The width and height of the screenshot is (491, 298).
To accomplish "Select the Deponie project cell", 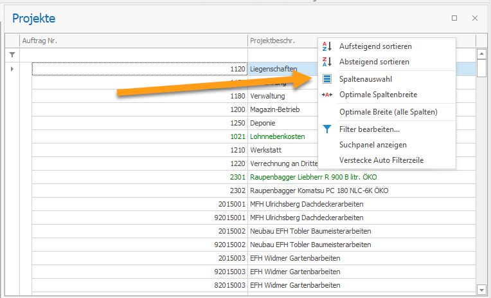I will point(283,123).
